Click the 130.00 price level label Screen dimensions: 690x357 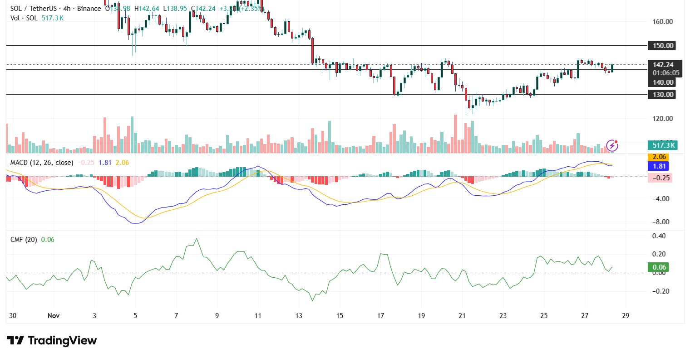point(662,94)
